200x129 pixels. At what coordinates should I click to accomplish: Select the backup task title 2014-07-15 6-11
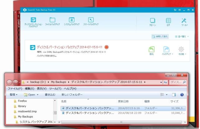[x=70, y=47]
